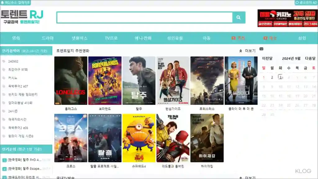The image size is (318, 179).
Task: Open the Twisters movie poster
Action: [207, 80]
